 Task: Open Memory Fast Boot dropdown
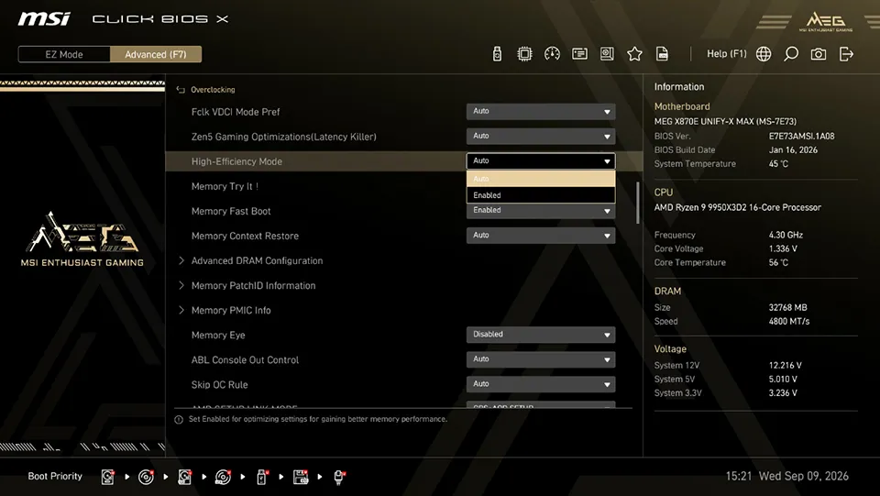(541, 210)
